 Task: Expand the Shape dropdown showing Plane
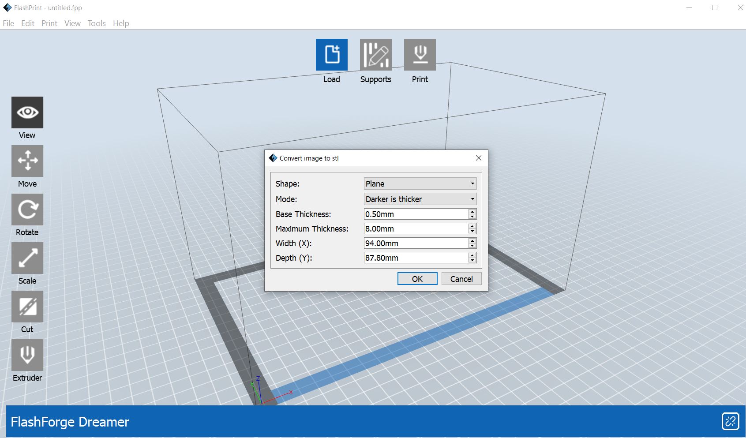(420, 183)
